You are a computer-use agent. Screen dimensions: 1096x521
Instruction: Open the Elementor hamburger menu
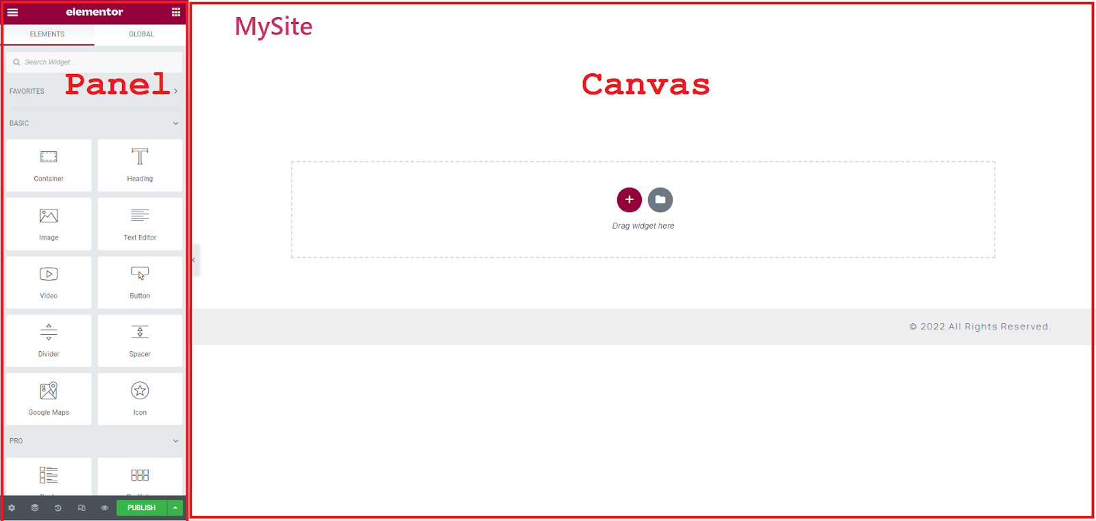[x=12, y=12]
